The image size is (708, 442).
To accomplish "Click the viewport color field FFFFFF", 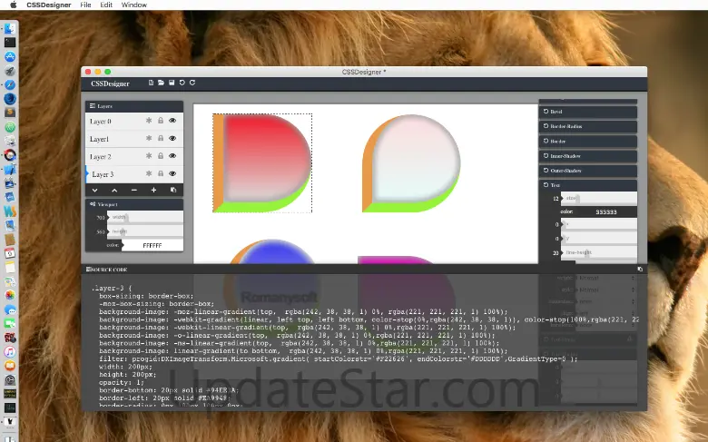I will pyautogui.click(x=152, y=246).
